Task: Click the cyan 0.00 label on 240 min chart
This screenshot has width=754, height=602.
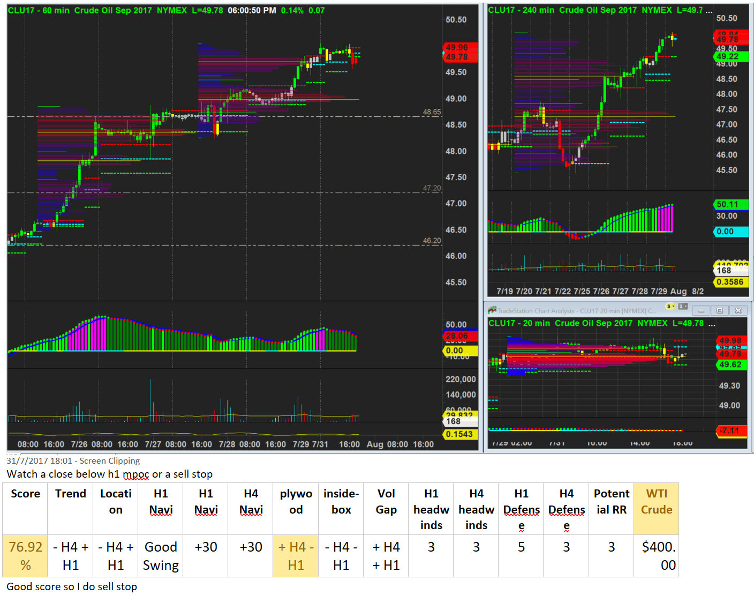Action: 732,232
